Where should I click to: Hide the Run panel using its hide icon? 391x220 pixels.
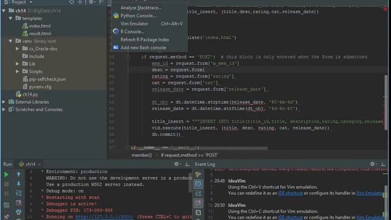click(x=187, y=164)
